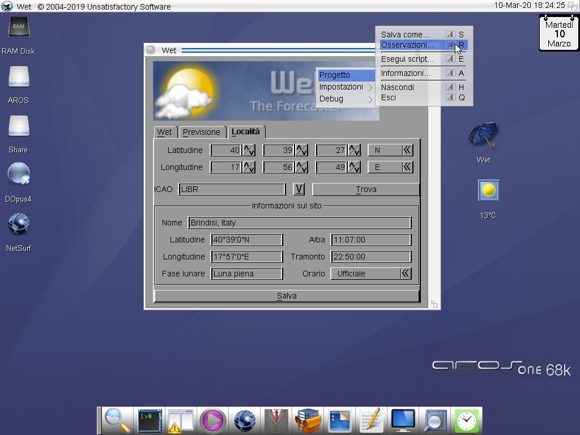The height and width of the screenshot is (435, 580).
Task: Adjust the latitude degrees stepper arrows
Action: pyautogui.click(x=249, y=150)
